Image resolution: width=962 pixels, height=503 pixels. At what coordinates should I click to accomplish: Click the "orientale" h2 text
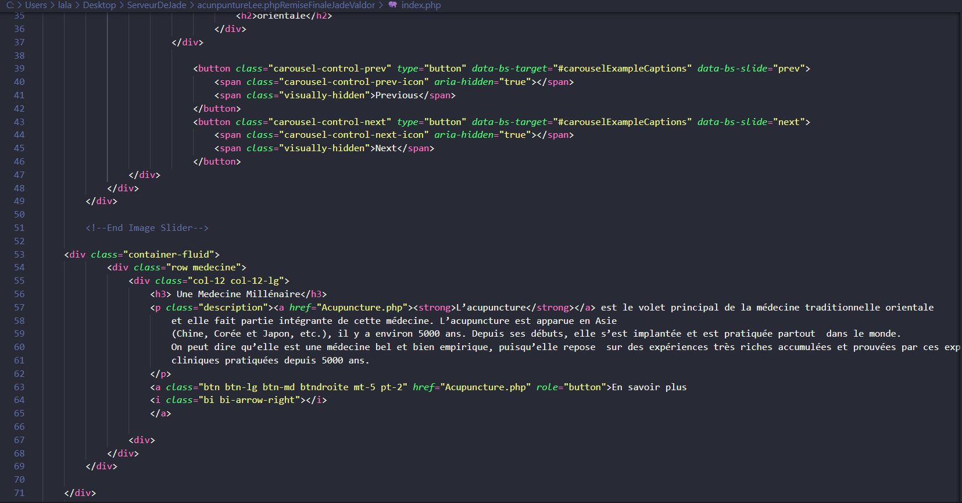pyautogui.click(x=281, y=16)
